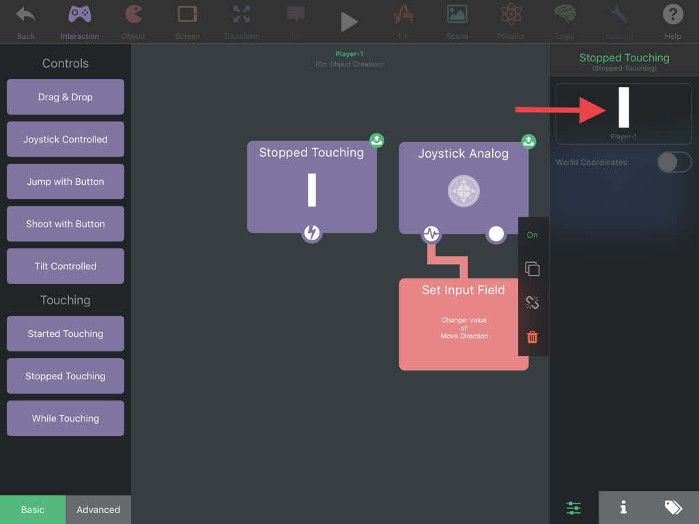699x524 pixels.
Task: Switch to Advanced behaviors mode
Action: pyautogui.click(x=98, y=510)
